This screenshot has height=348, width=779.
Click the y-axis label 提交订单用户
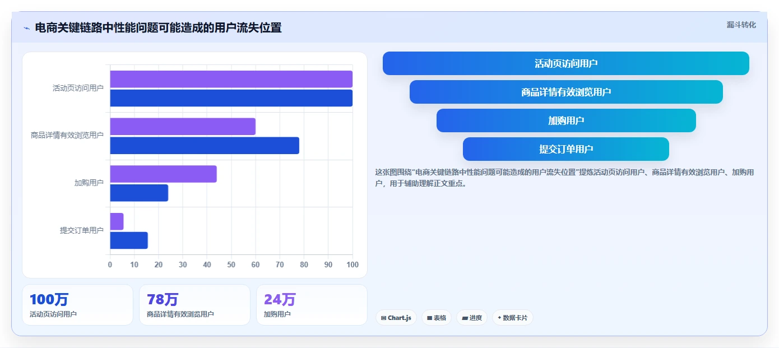coord(82,230)
